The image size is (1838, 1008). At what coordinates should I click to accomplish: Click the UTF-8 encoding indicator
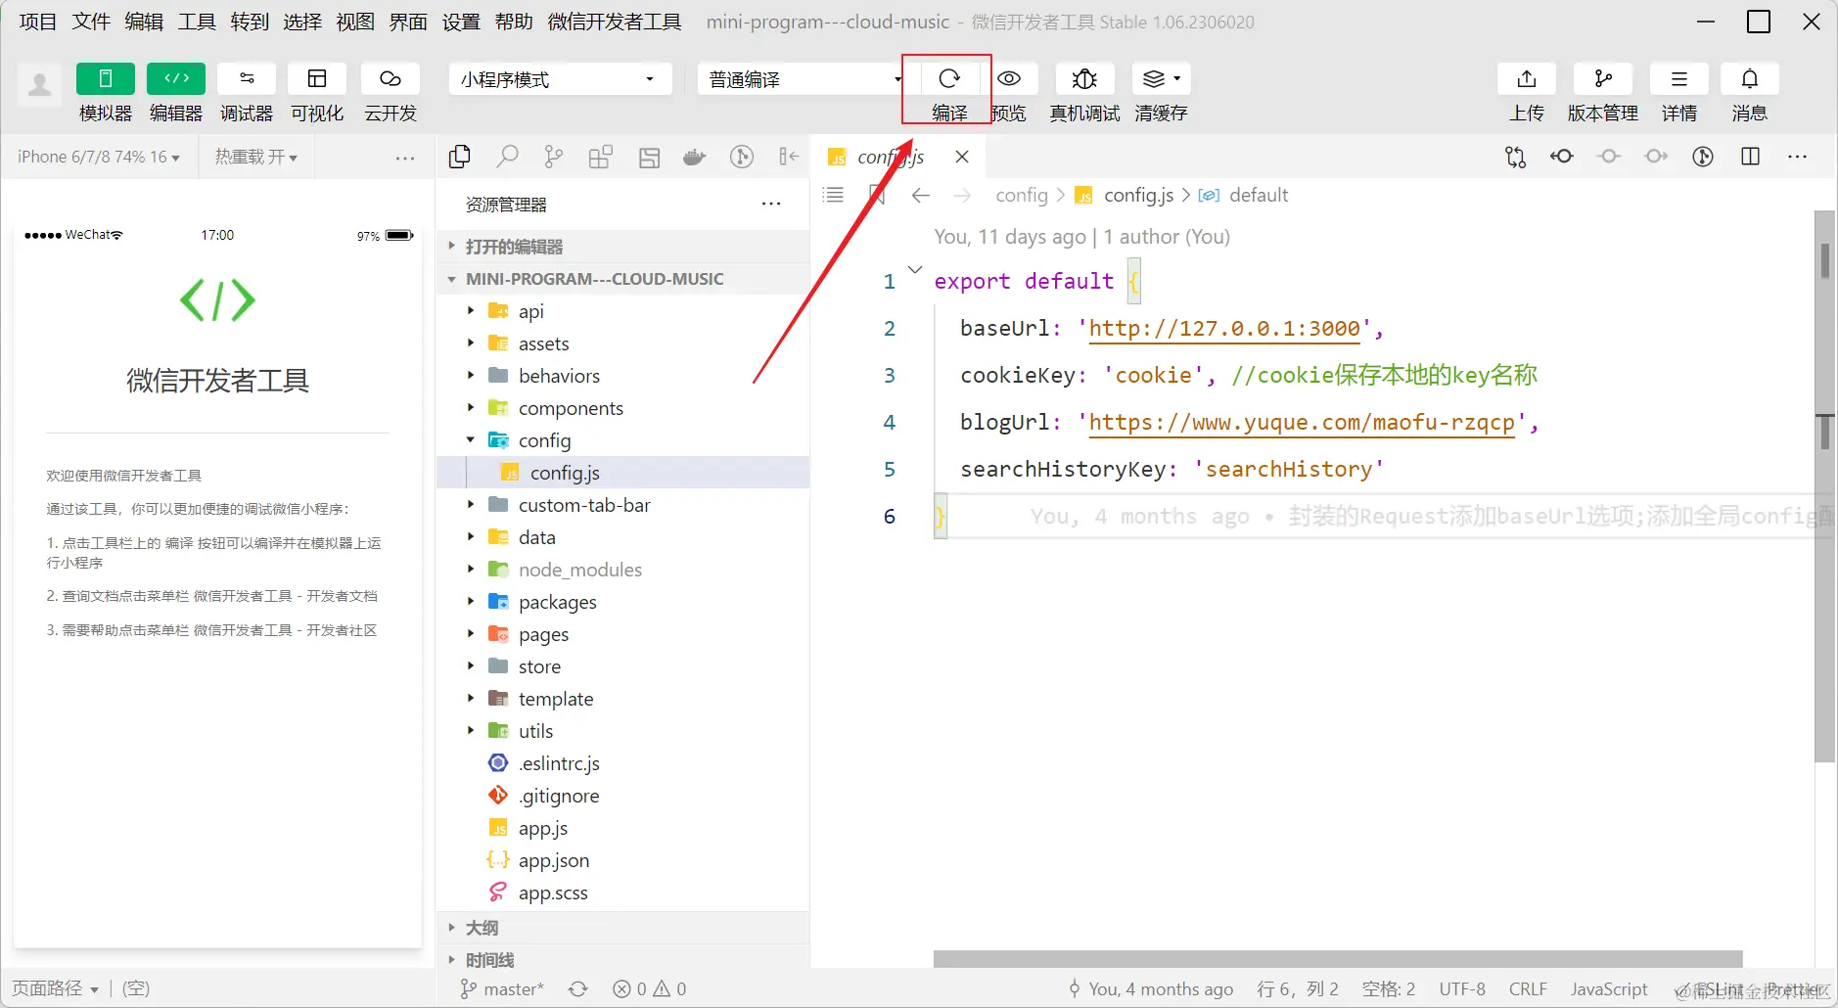tap(1462, 989)
